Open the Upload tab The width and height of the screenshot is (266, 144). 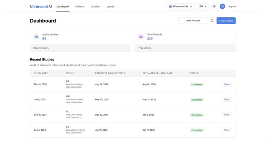pos(110,6)
